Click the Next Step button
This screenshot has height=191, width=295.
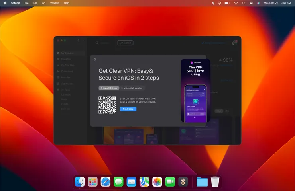128,109
